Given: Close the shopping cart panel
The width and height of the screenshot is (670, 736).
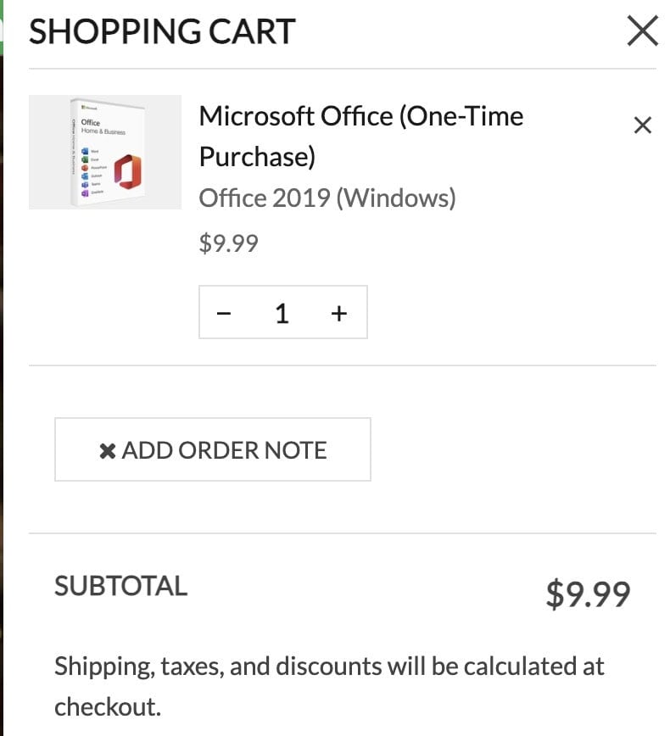Looking at the screenshot, I should point(642,31).
